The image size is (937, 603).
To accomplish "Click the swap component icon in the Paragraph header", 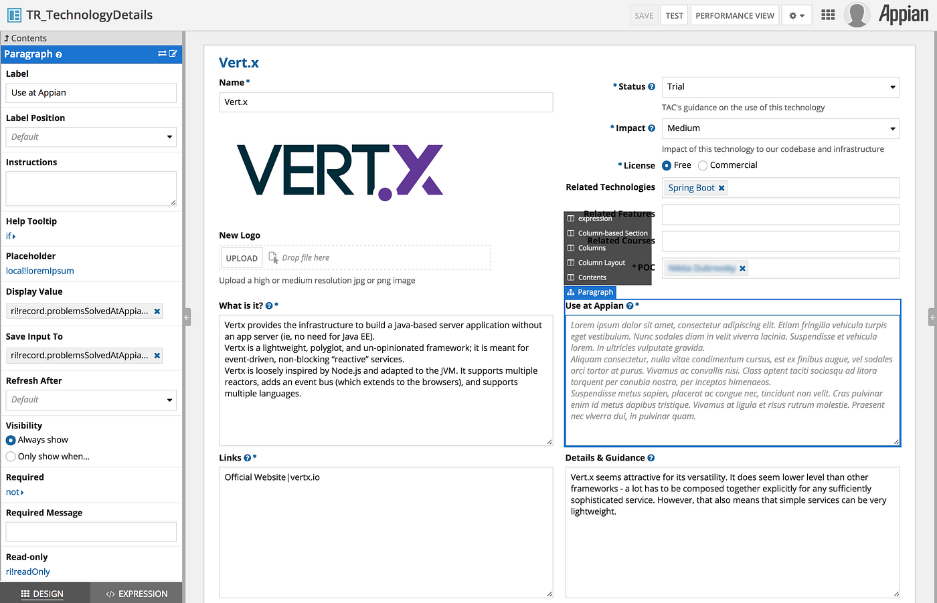I will [x=162, y=53].
